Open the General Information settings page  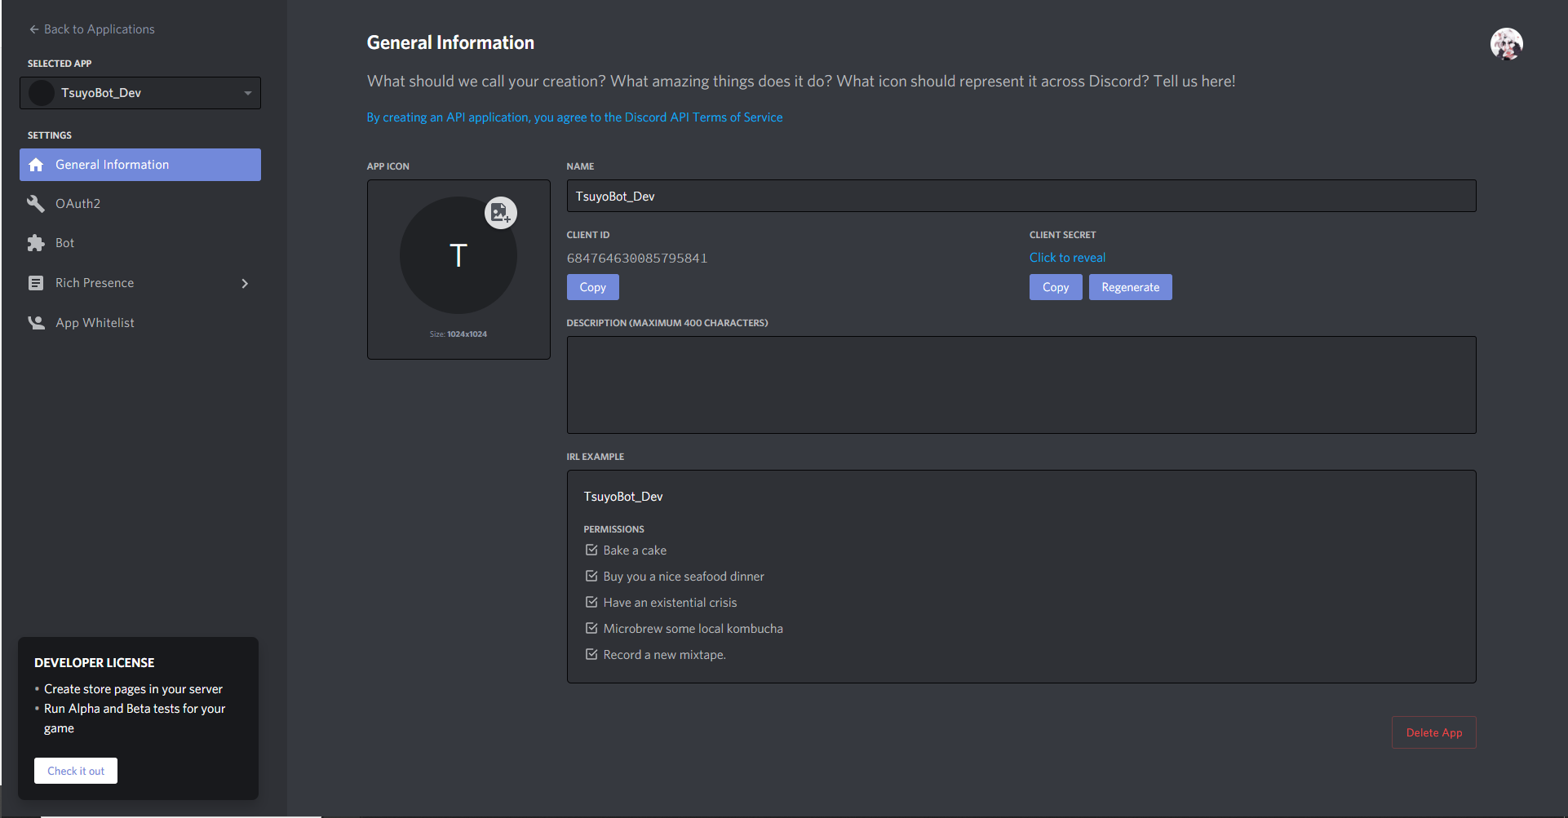point(140,165)
